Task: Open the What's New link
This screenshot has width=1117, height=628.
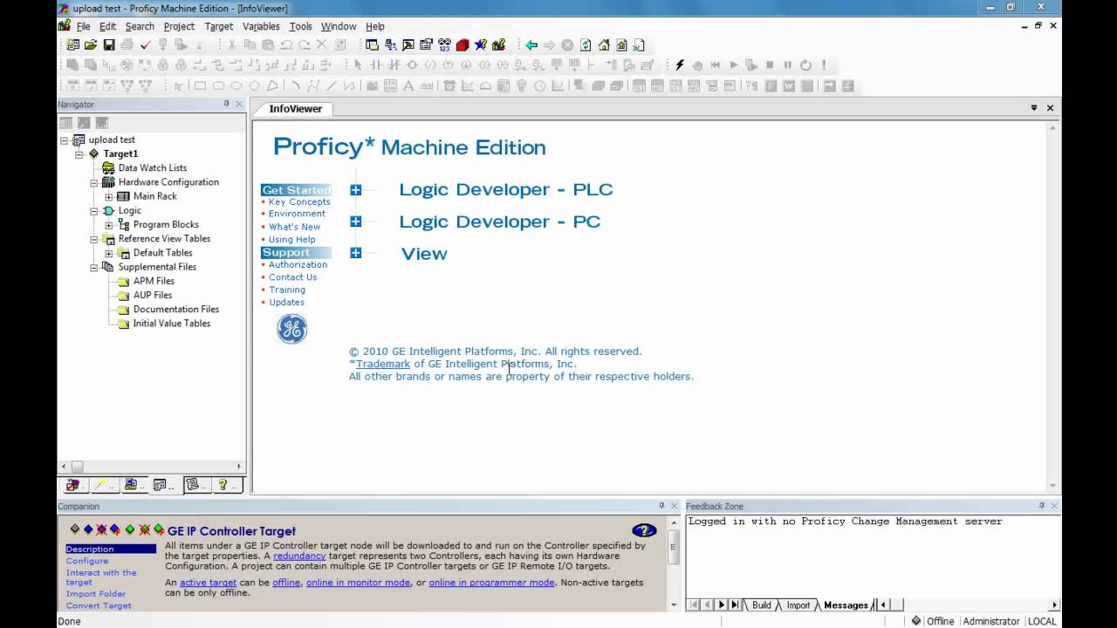Action: (294, 227)
